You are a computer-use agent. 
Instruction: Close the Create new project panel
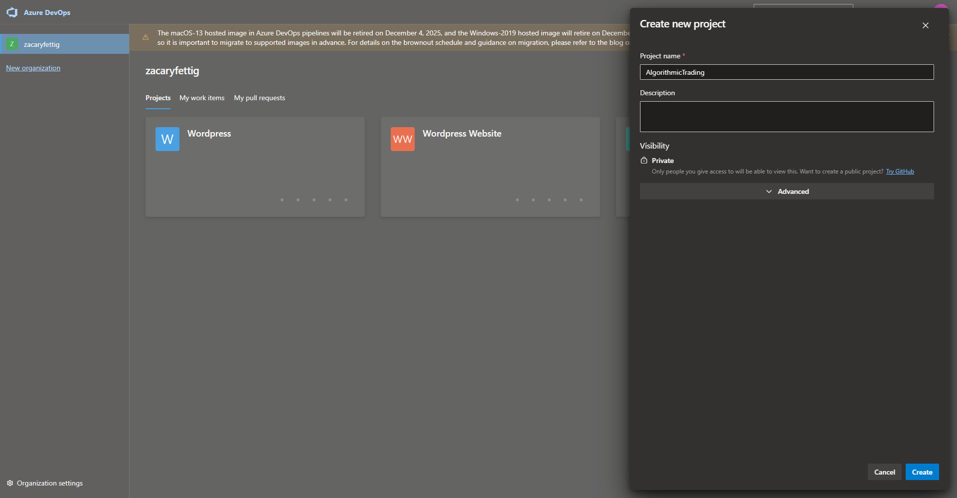[x=925, y=25]
